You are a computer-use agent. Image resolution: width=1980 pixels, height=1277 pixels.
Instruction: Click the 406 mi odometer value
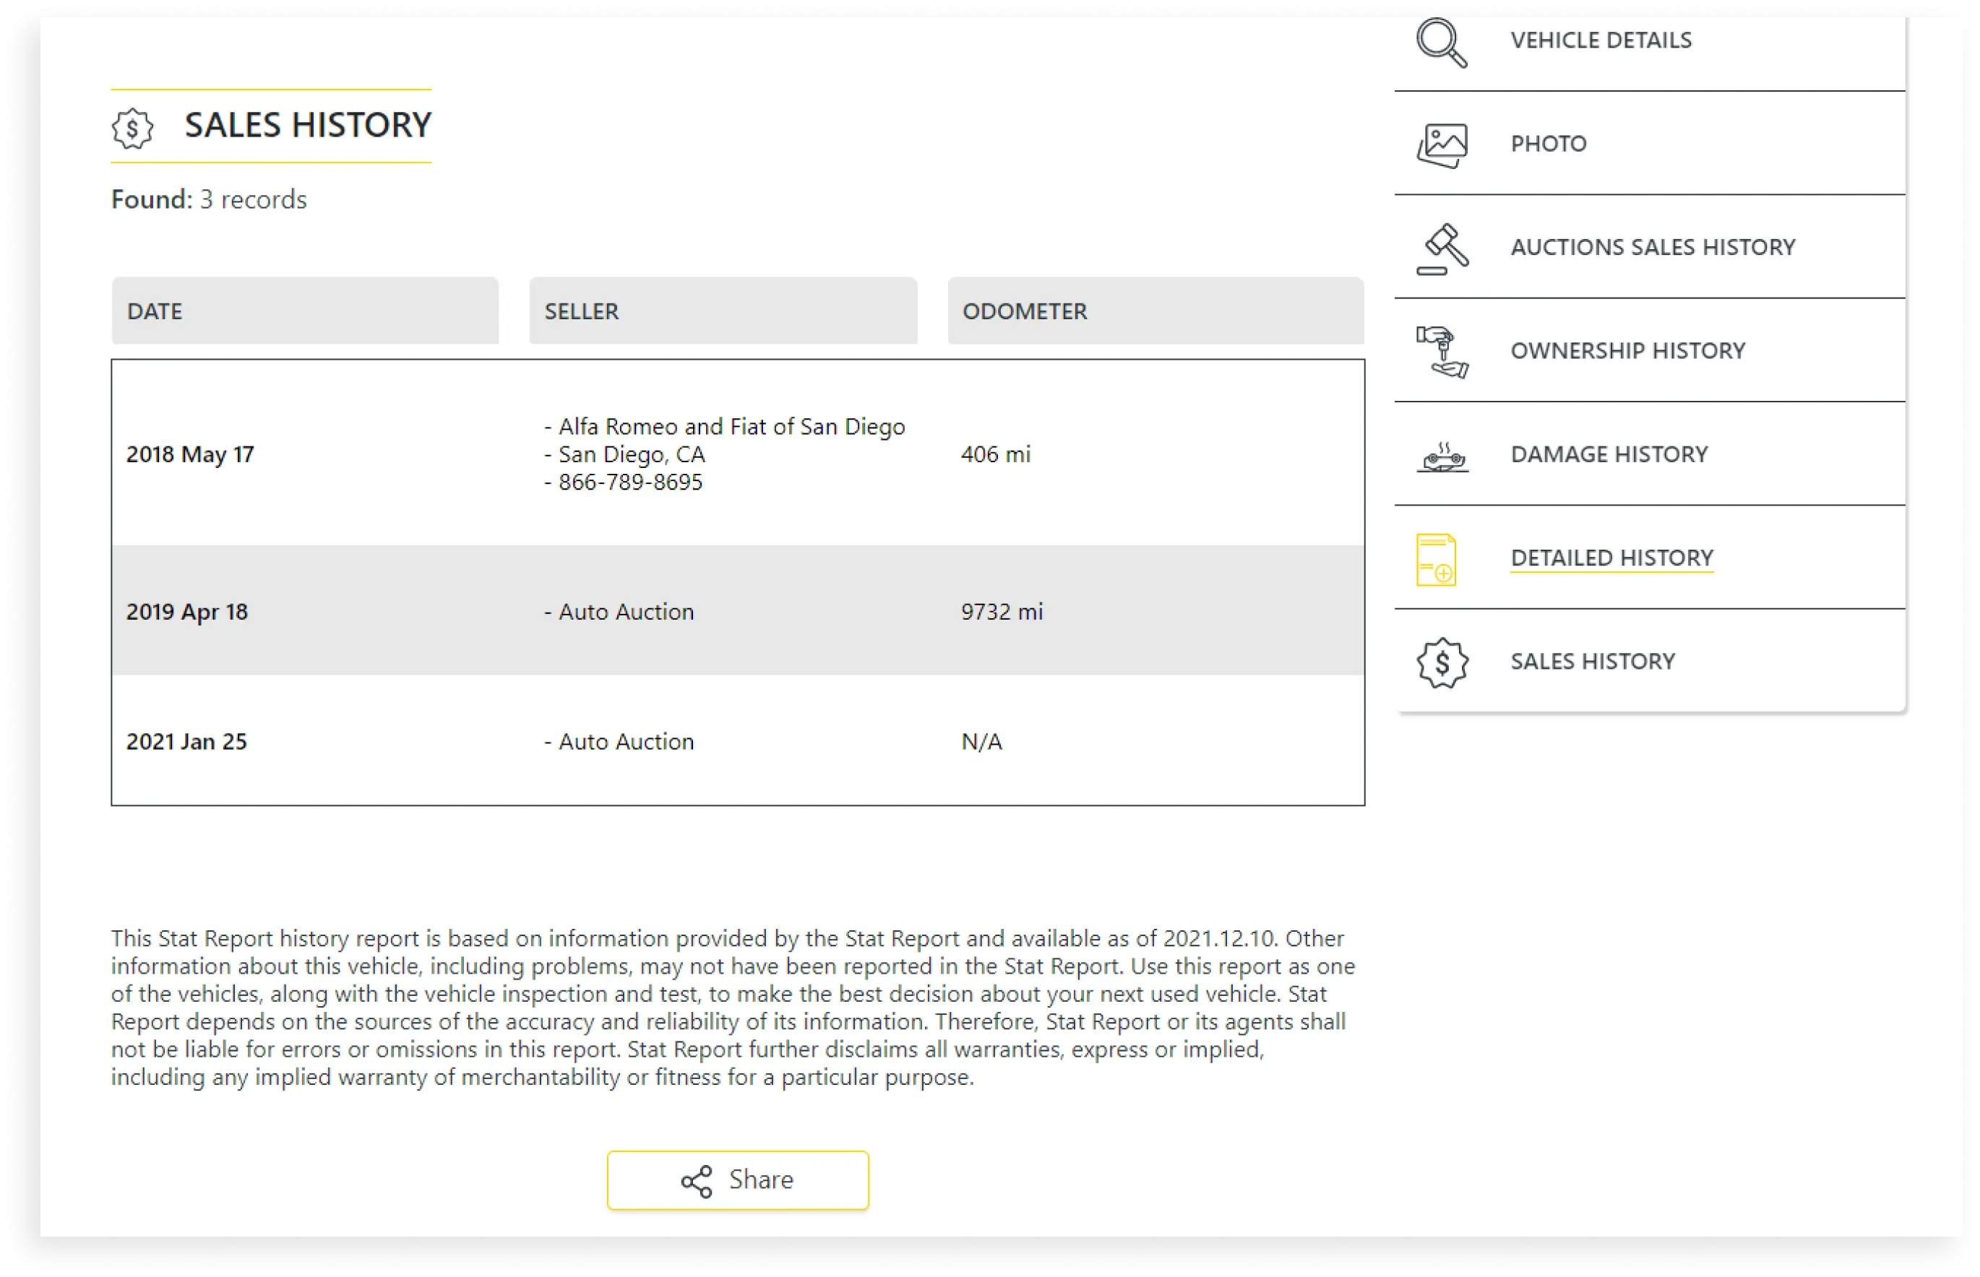[x=995, y=454]
